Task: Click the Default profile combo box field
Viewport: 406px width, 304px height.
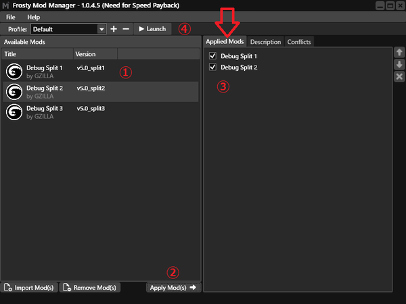Action: (x=68, y=29)
